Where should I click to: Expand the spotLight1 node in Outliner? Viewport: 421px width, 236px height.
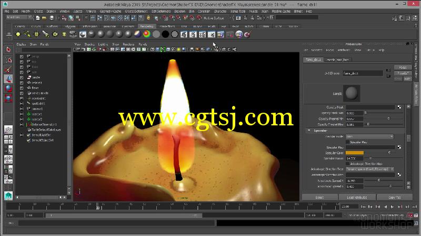[x=22, y=103]
